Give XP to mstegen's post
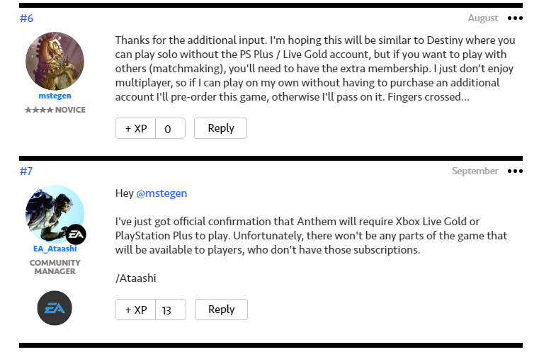This screenshot has width=539, height=352. coord(135,128)
